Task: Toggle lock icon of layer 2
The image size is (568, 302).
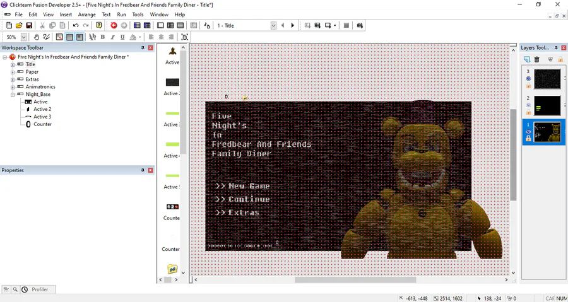Action: tap(528, 112)
